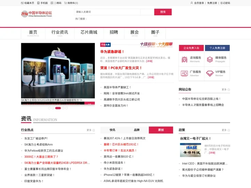The image size is (251, 188).
Task: Open the 十佳榜单 十大榜单 banner
Action: tap(156, 45)
